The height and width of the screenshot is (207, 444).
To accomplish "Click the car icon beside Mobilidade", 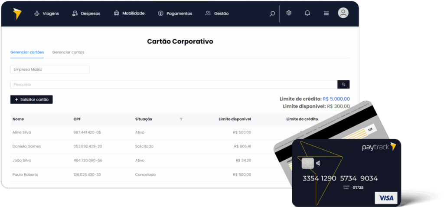I will point(116,13).
